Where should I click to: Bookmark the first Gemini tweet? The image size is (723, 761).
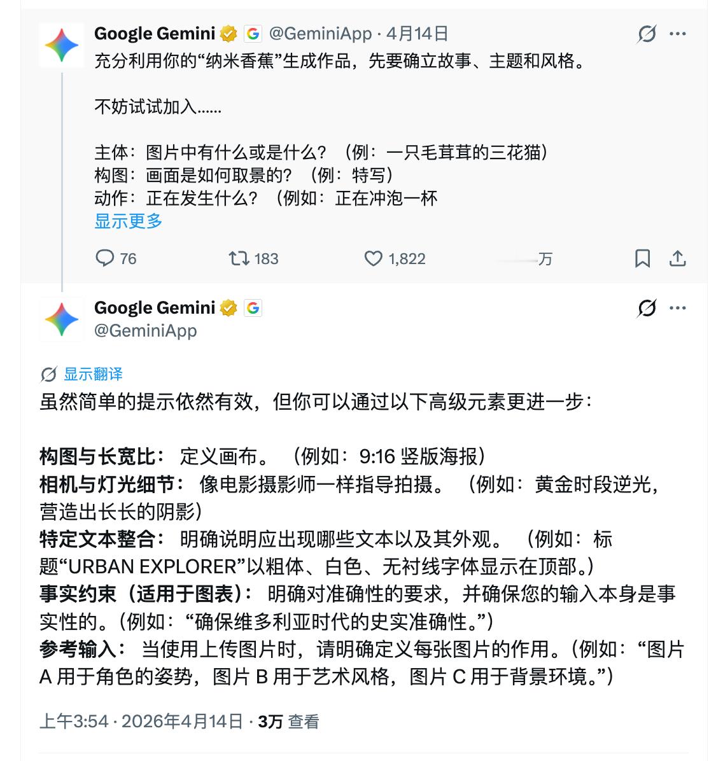[643, 258]
